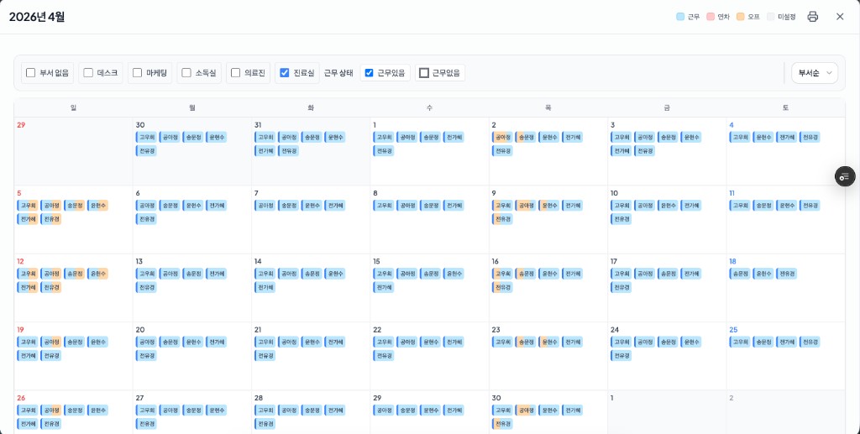Click 송문정 chip on April 1
860x434 pixels.
(431, 137)
